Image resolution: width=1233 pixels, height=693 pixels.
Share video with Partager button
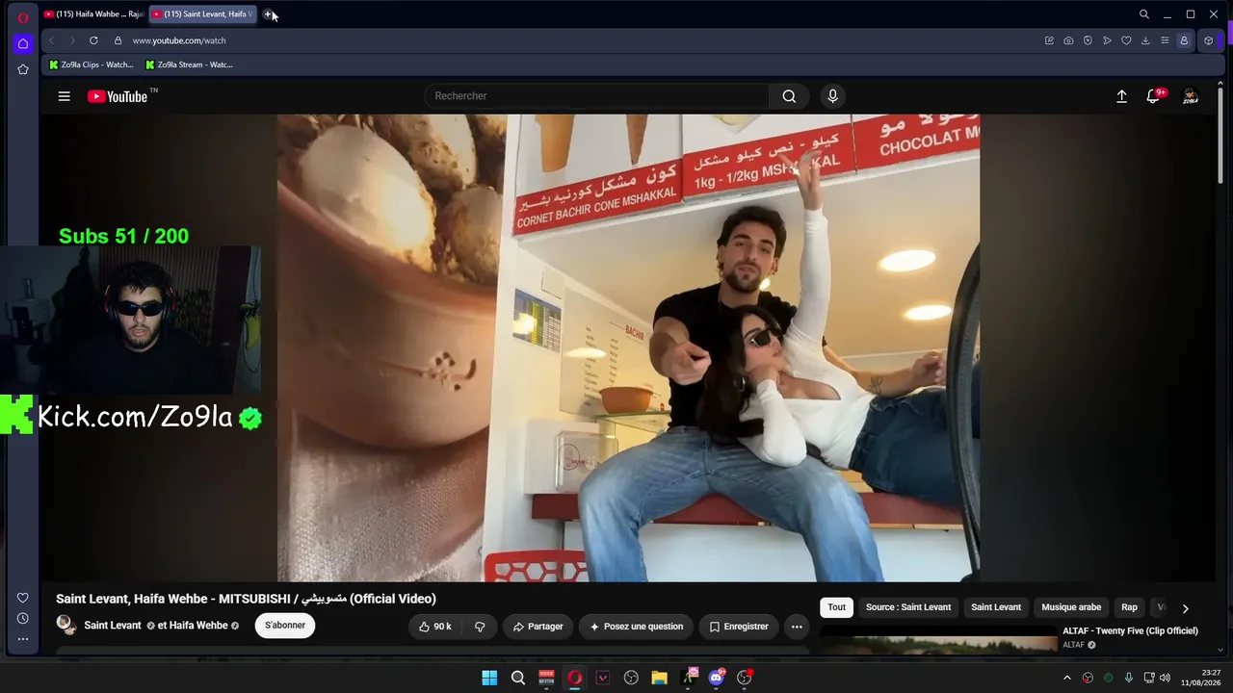538,627
